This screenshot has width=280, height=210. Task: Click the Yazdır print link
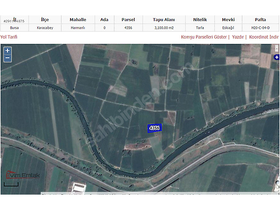pyautogui.click(x=238, y=37)
